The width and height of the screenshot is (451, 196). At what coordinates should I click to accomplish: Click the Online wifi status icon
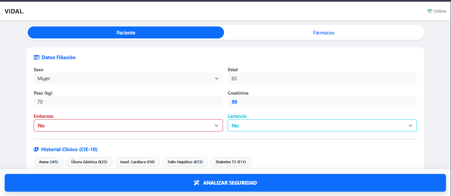(430, 11)
